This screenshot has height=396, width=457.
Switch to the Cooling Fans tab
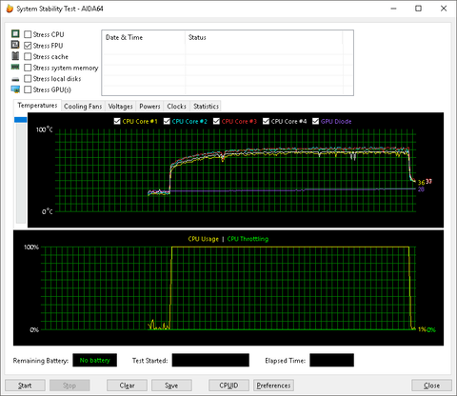coord(83,107)
